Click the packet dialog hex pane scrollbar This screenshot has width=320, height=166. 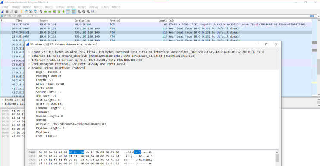click(277, 158)
